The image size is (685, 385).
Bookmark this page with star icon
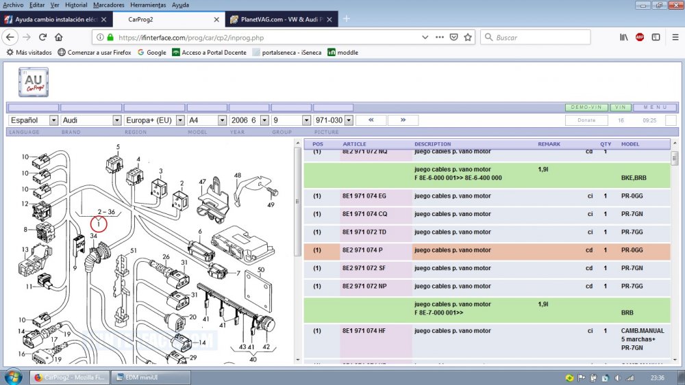[468, 38]
